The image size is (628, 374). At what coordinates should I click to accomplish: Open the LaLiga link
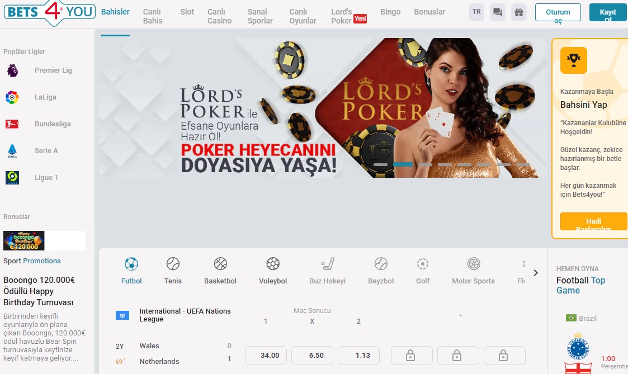coord(45,97)
